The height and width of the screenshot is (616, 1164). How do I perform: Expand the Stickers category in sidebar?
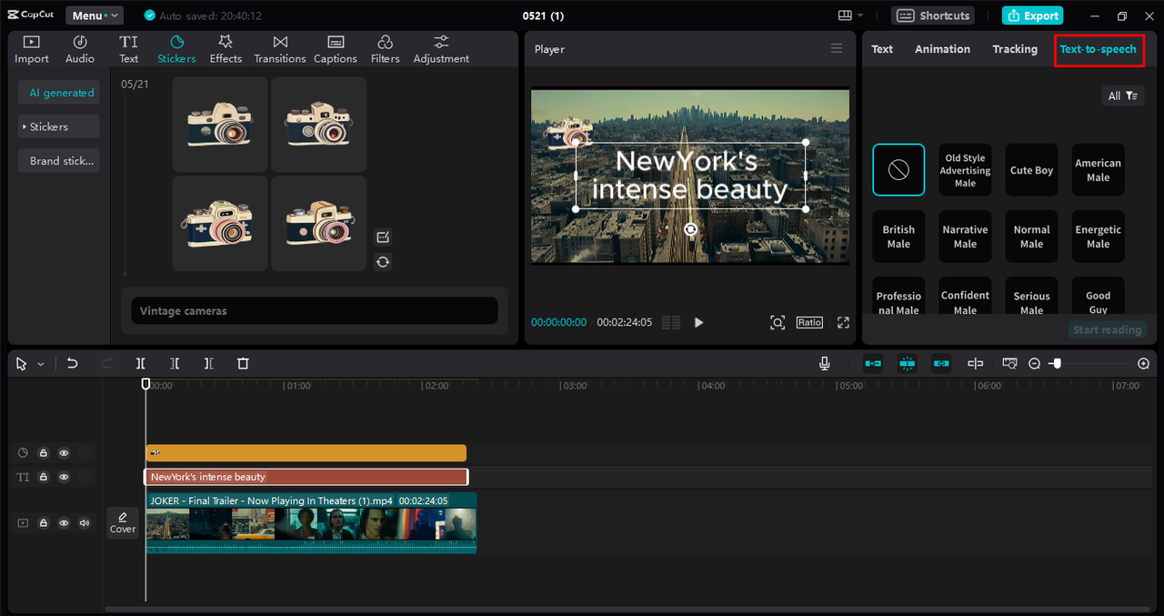(48, 126)
